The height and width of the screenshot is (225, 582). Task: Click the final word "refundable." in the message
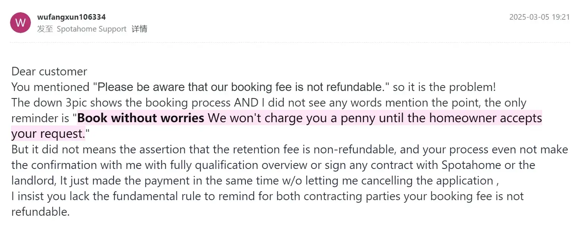pyautogui.click(x=41, y=212)
